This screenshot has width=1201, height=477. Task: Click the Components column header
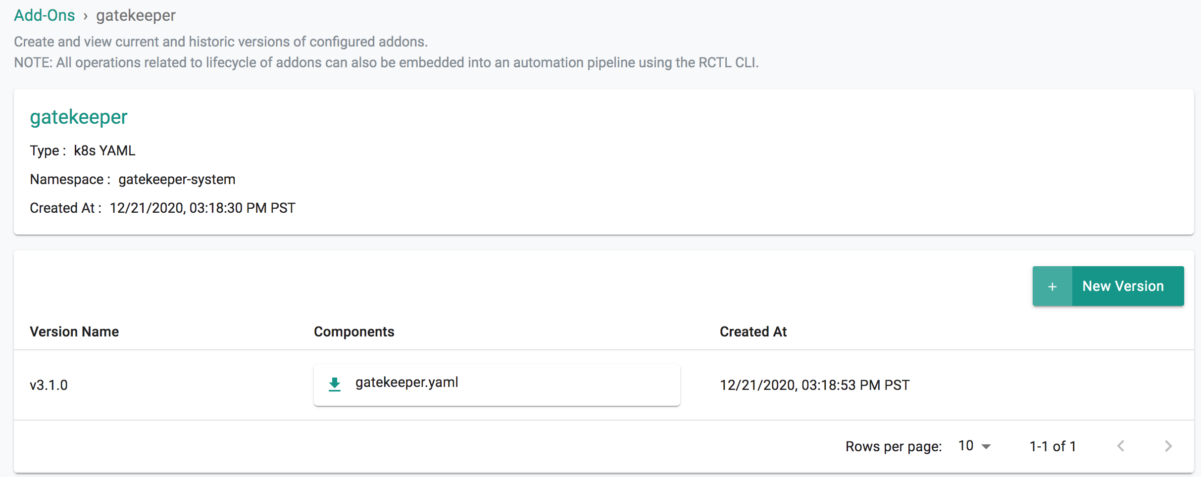tap(354, 332)
